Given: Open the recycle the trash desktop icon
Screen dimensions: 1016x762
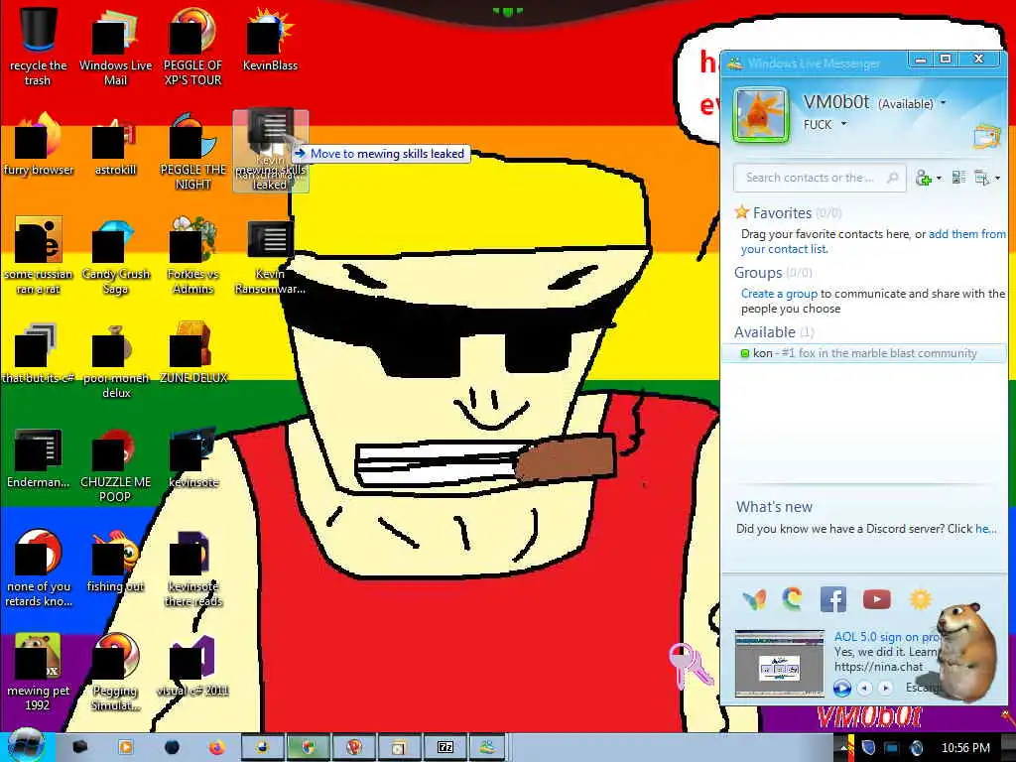Looking at the screenshot, I should point(38,46).
